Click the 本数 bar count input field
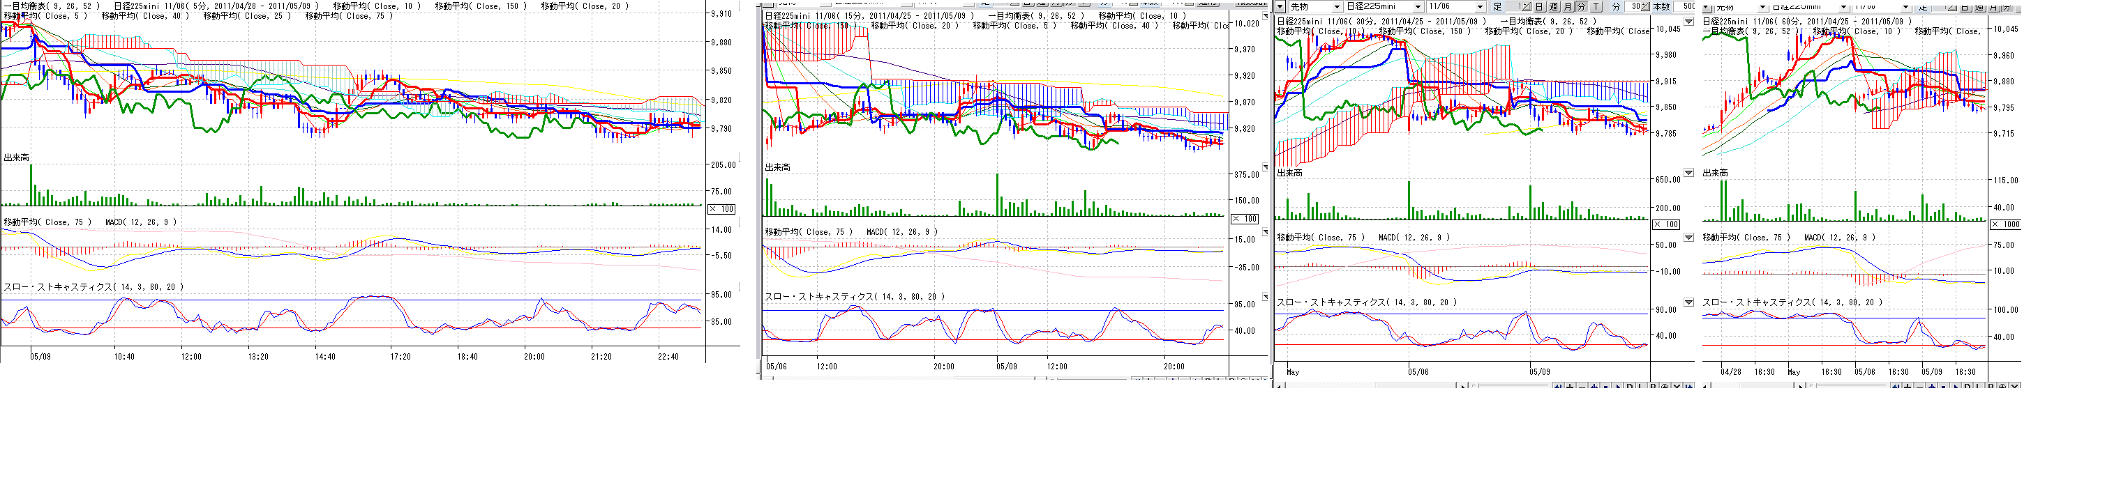Viewport: 2121px width, 485px height. [1687, 6]
